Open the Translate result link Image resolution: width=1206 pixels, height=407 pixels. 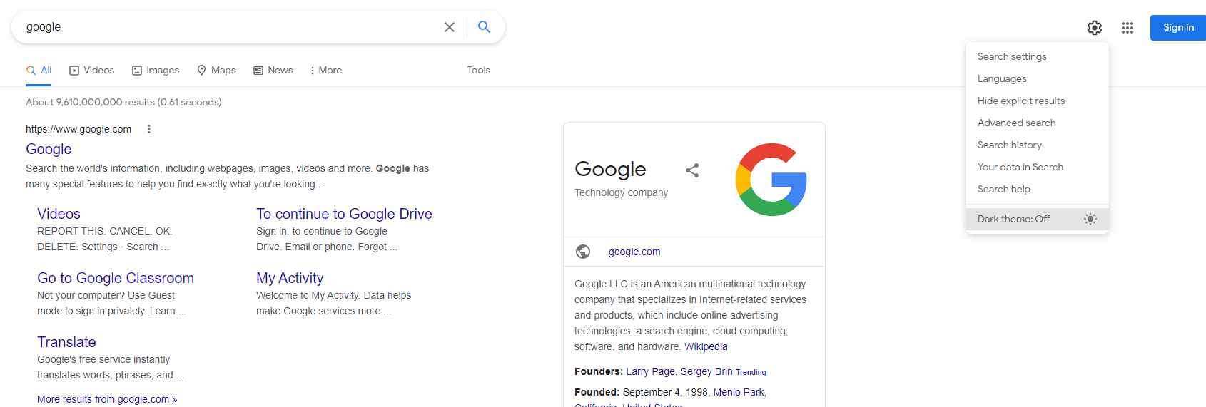(x=66, y=342)
